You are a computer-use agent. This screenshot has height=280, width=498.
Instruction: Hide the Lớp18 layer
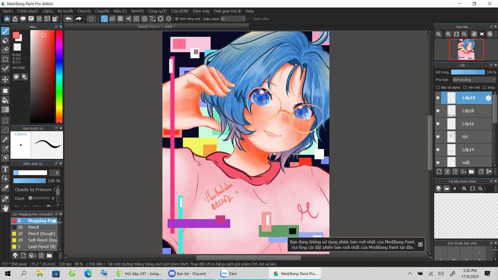tap(438, 111)
